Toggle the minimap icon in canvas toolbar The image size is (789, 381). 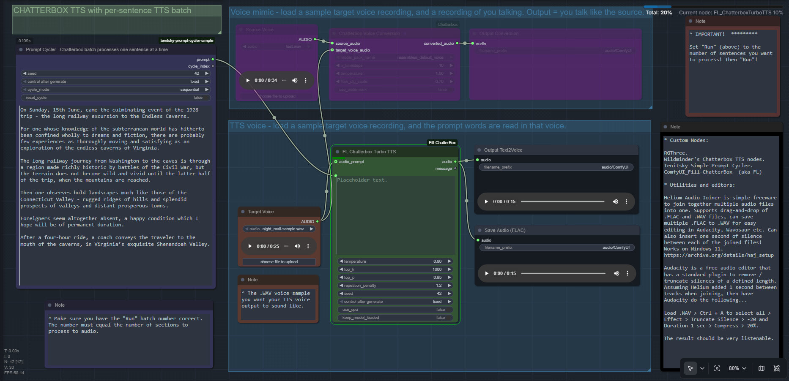[x=762, y=368]
